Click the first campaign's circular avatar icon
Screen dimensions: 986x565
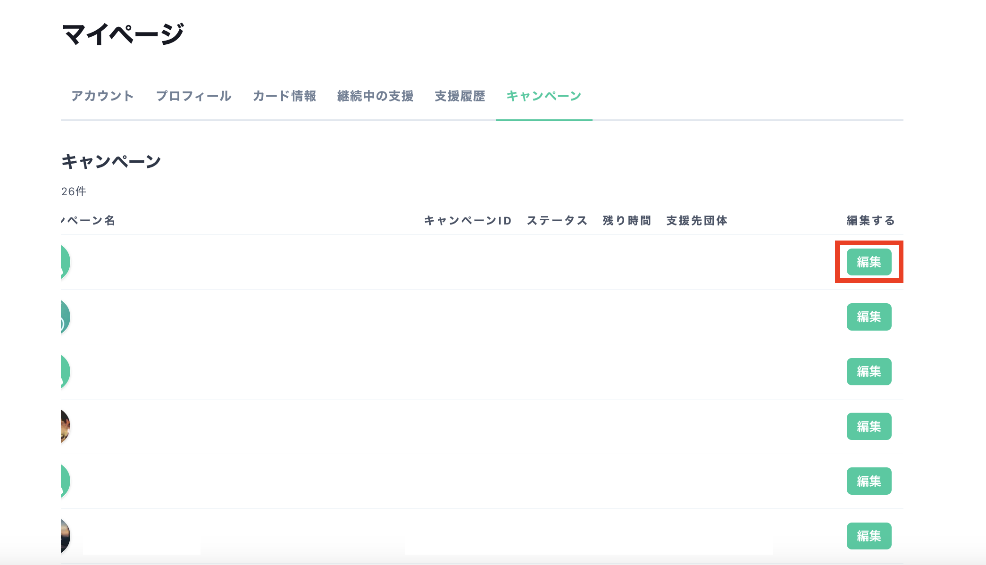pos(63,262)
